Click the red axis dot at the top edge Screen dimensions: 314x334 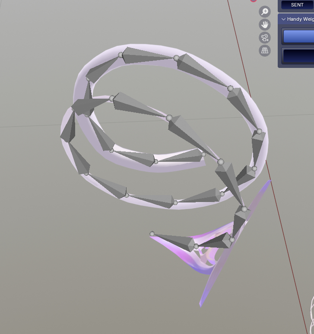254,1
